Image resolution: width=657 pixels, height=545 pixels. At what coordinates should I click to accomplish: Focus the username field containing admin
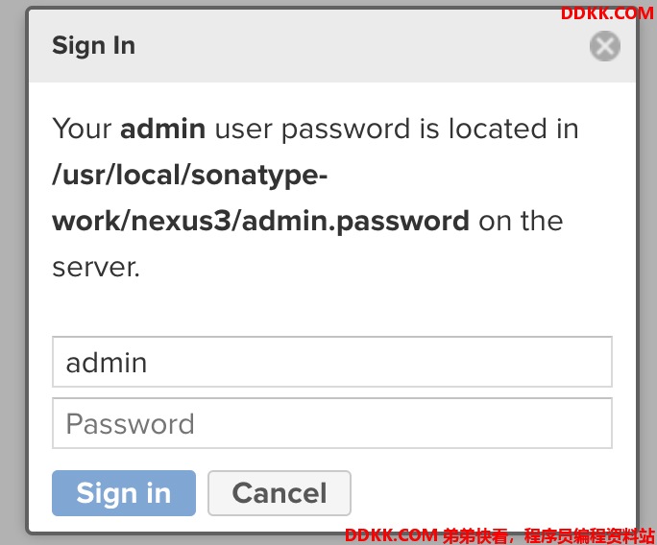332,362
